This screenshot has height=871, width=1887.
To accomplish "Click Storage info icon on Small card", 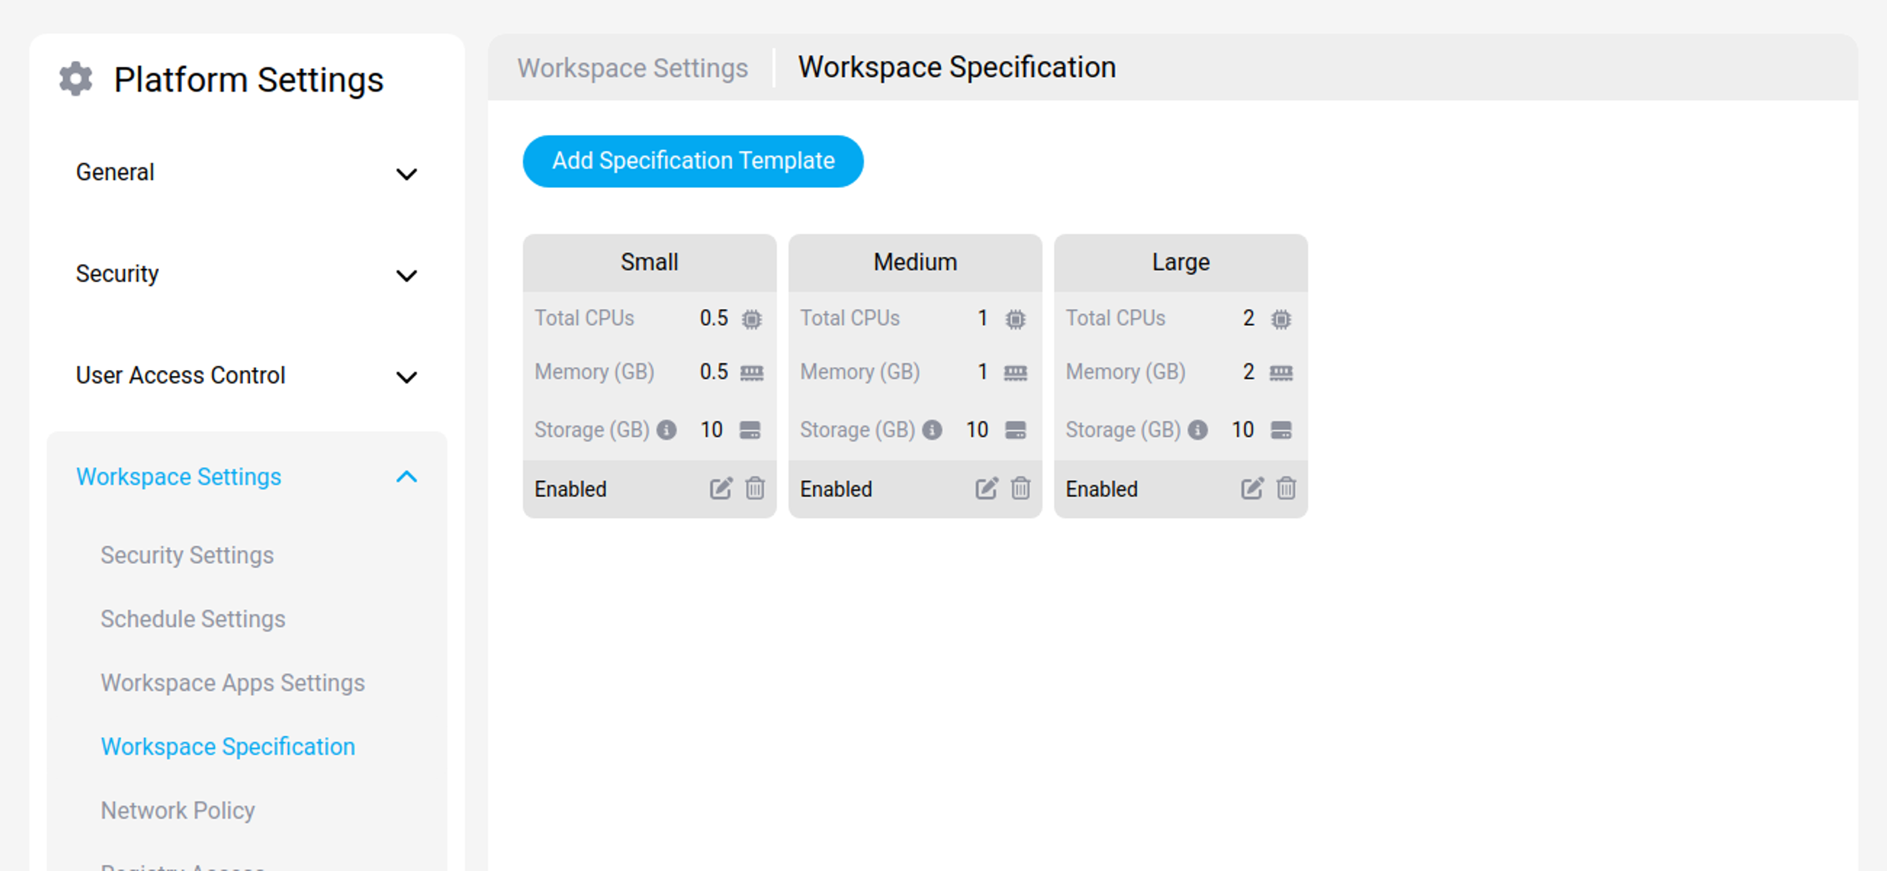I will [x=666, y=430].
